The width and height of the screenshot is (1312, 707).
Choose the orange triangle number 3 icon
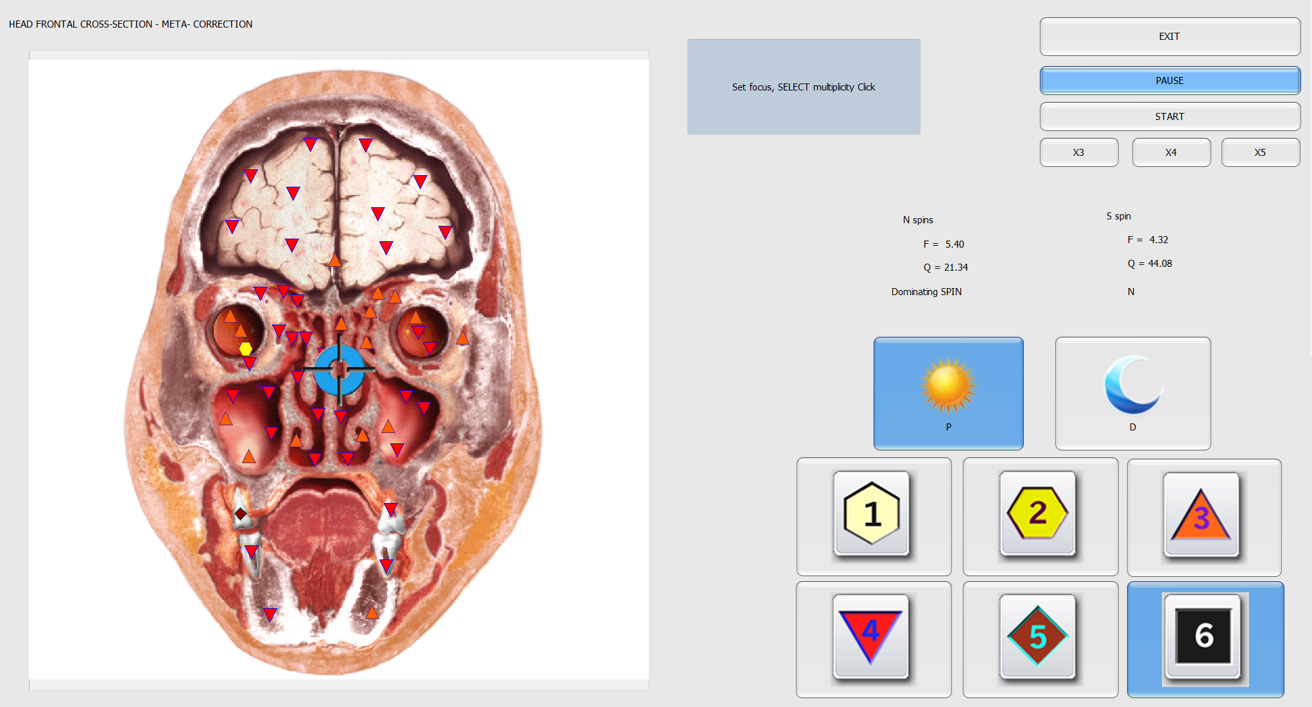(1201, 515)
